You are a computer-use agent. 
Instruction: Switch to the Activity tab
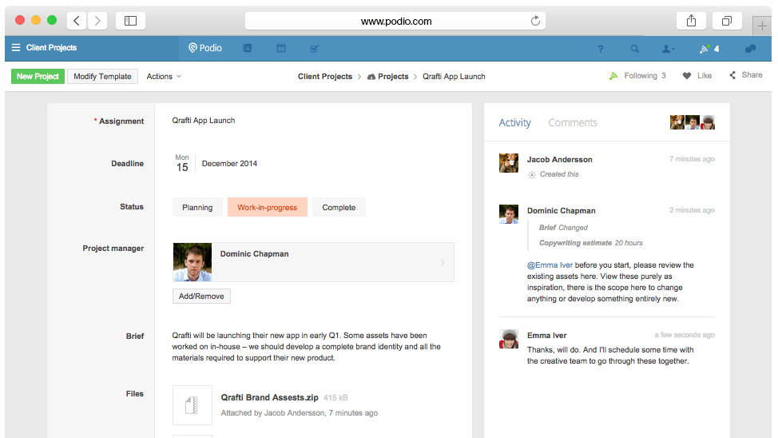(x=514, y=122)
